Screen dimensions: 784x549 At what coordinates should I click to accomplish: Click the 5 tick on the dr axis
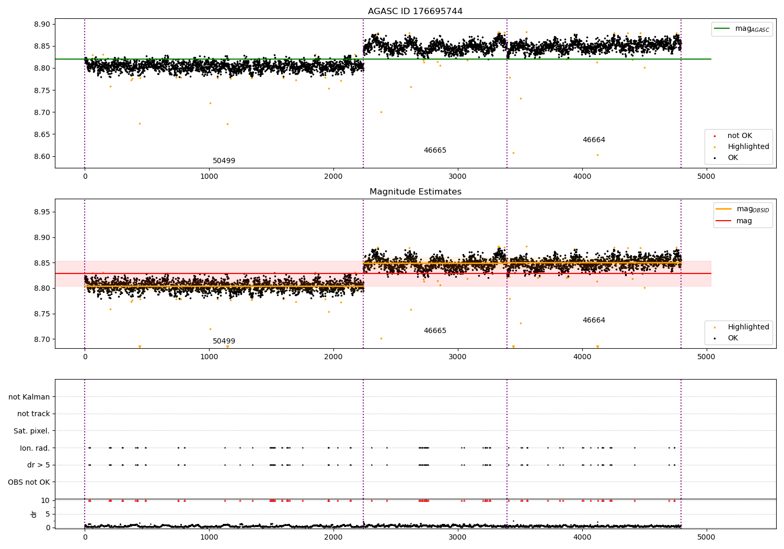pyautogui.click(x=48, y=514)
